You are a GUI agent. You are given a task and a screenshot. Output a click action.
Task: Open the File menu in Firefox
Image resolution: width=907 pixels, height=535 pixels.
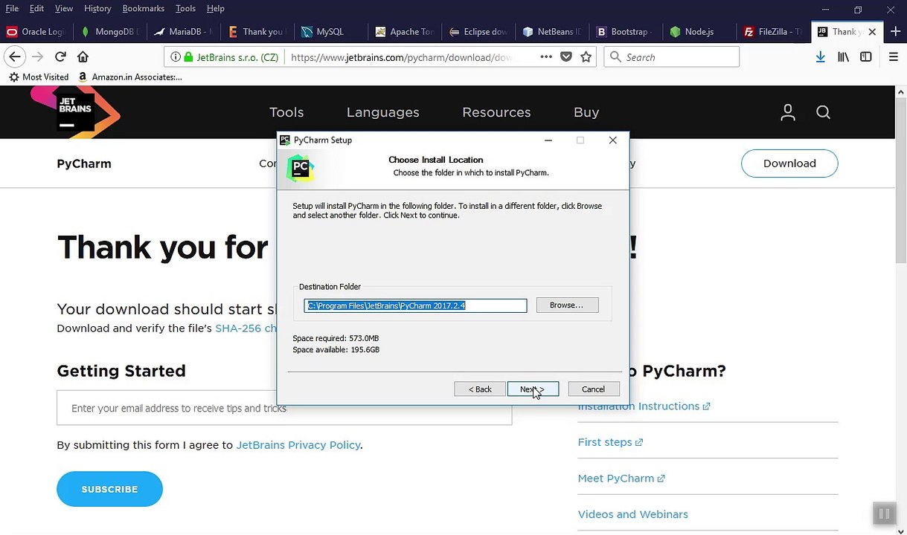click(12, 8)
